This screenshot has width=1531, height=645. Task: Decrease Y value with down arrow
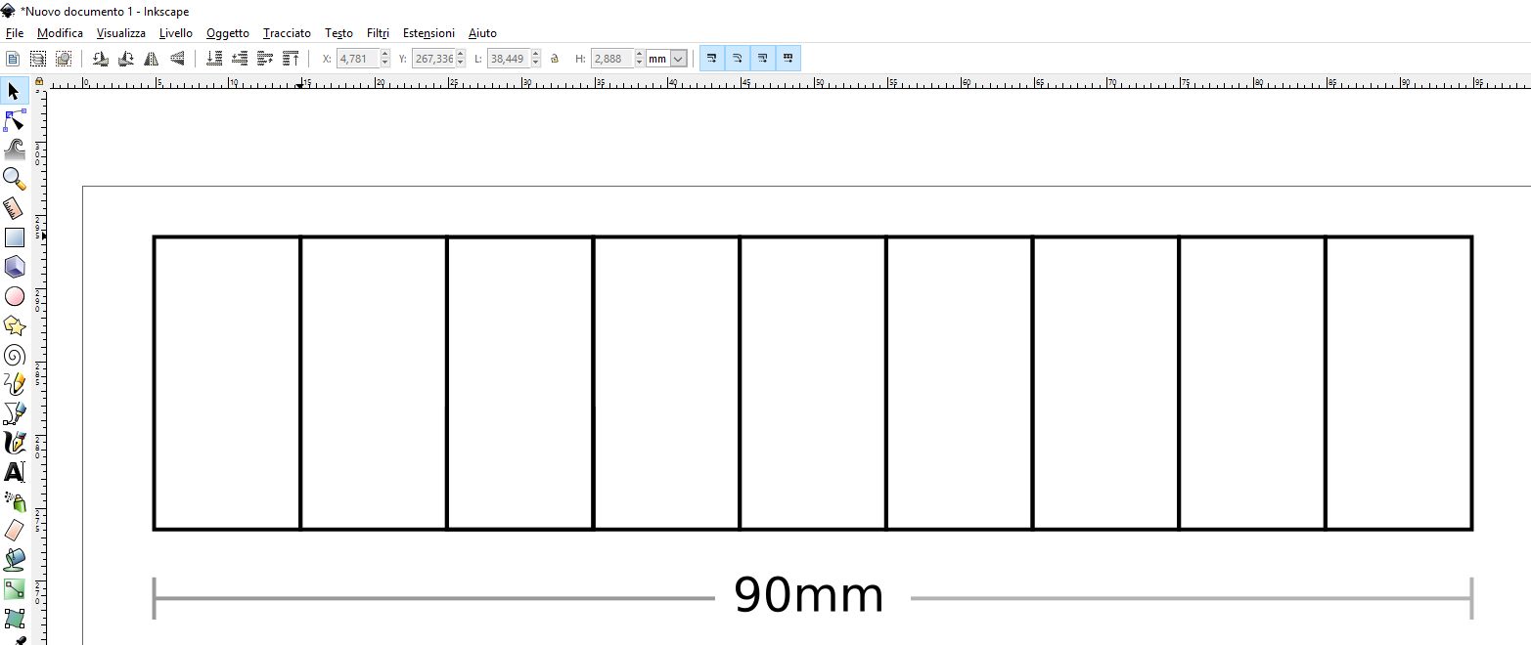pyautogui.click(x=461, y=64)
